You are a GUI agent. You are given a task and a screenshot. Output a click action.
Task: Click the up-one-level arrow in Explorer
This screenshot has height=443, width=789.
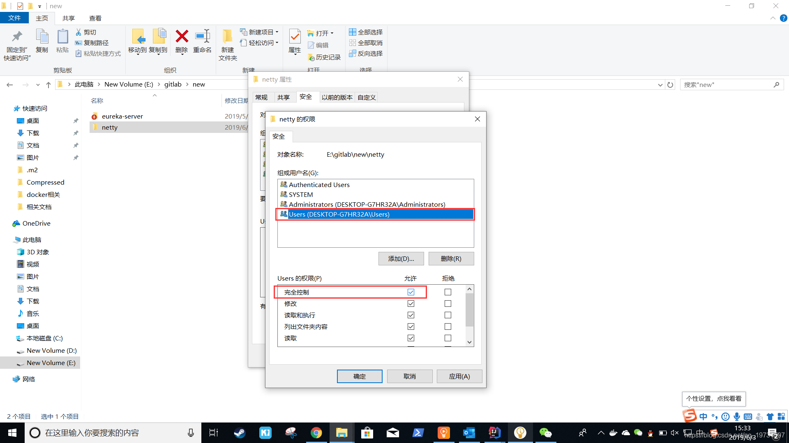pos(48,85)
